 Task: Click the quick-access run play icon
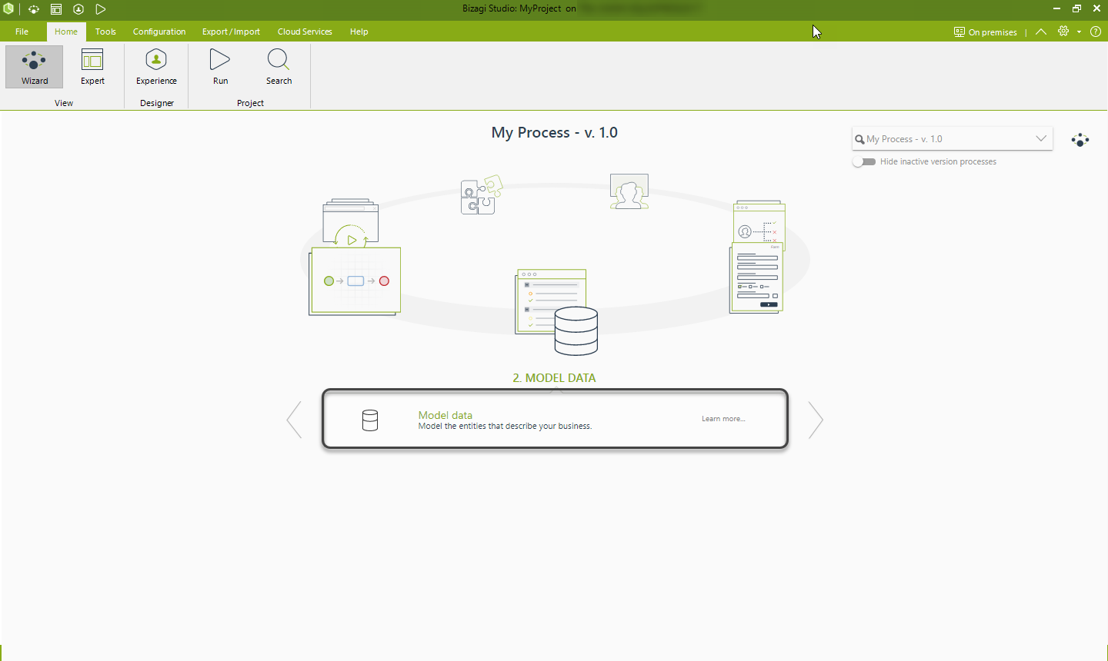pos(101,9)
